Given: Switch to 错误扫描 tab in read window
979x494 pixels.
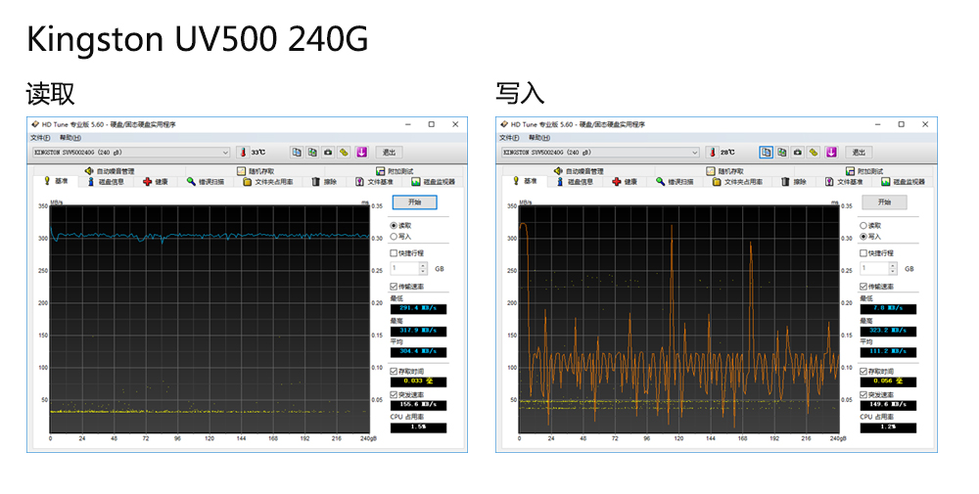Looking at the screenshot, I should tap(205, 182).
